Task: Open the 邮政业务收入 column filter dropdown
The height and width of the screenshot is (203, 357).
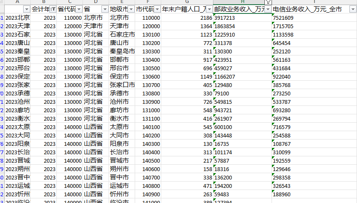Action: [x=268, y=9]
